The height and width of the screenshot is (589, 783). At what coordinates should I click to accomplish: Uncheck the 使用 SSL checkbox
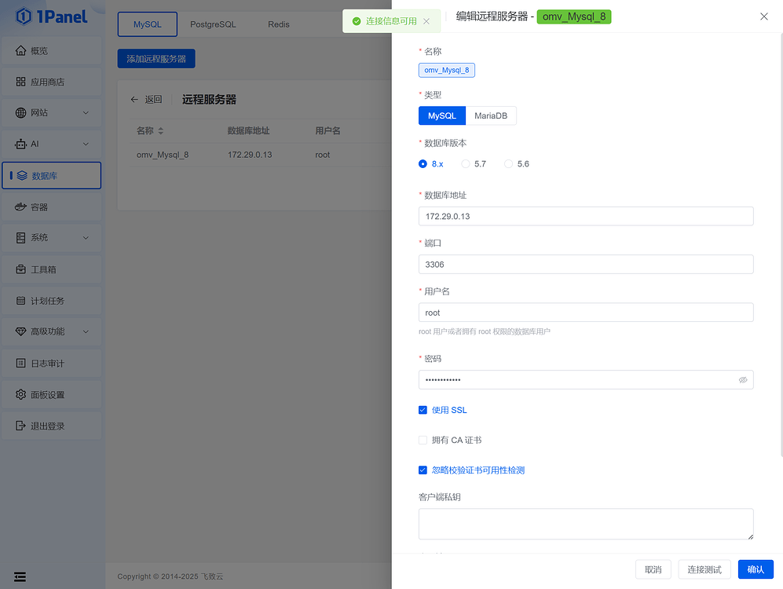coord(423,409)
